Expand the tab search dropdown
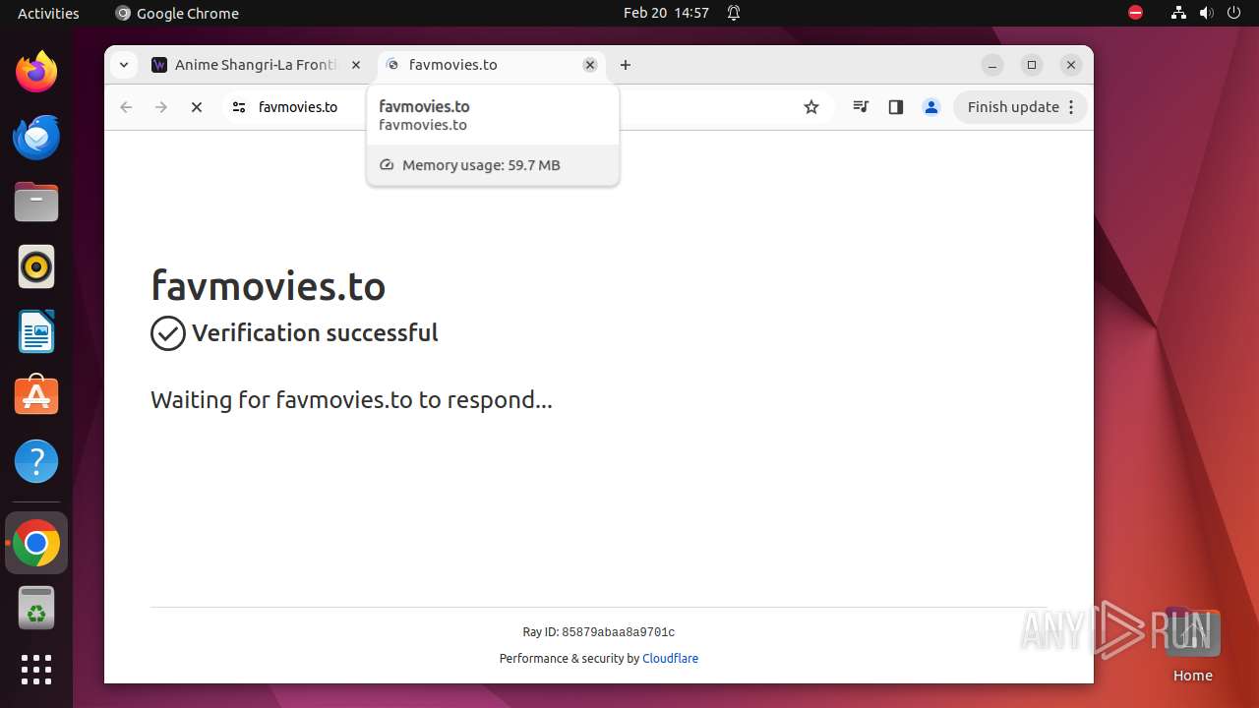1259x708 pixels. (x=123, y=65)
